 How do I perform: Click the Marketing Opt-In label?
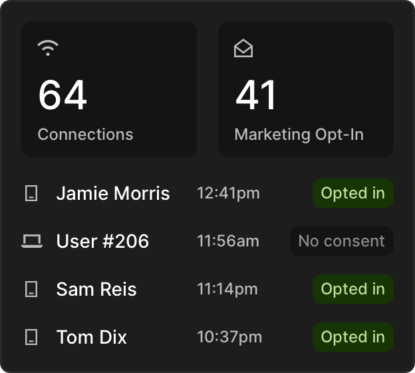pyautogui.click(x=299, y=135)
